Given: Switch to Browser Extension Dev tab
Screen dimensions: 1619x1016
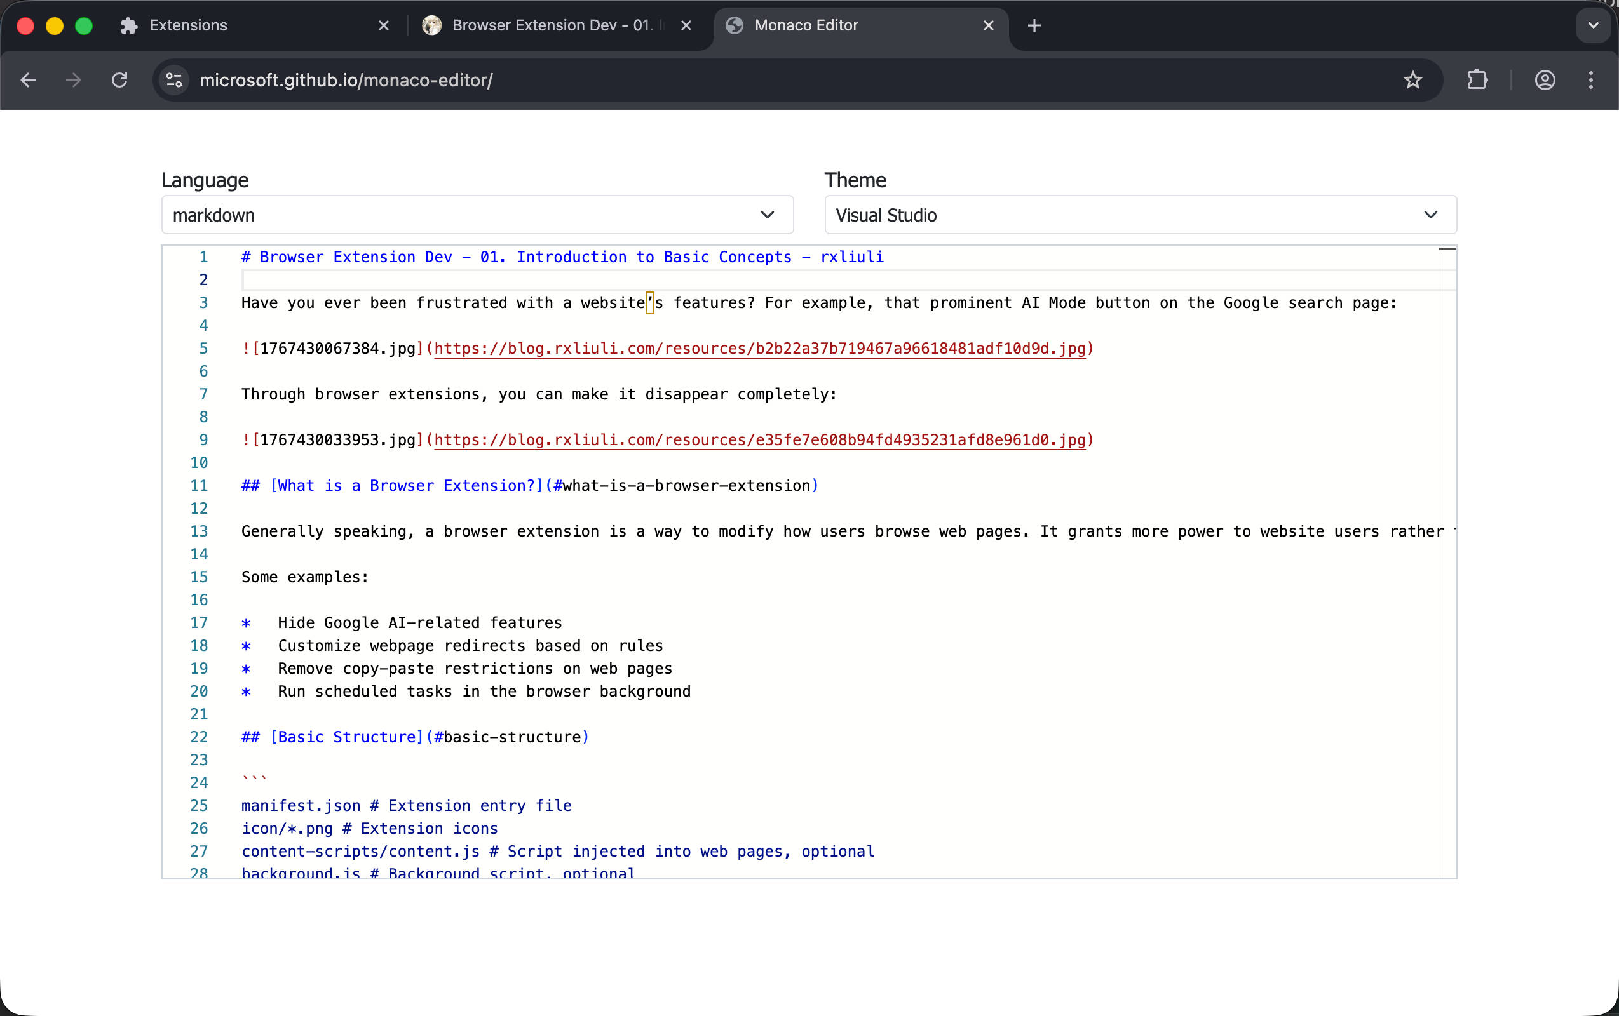Looking at the screenshot, I should click(x=552, y=25).
